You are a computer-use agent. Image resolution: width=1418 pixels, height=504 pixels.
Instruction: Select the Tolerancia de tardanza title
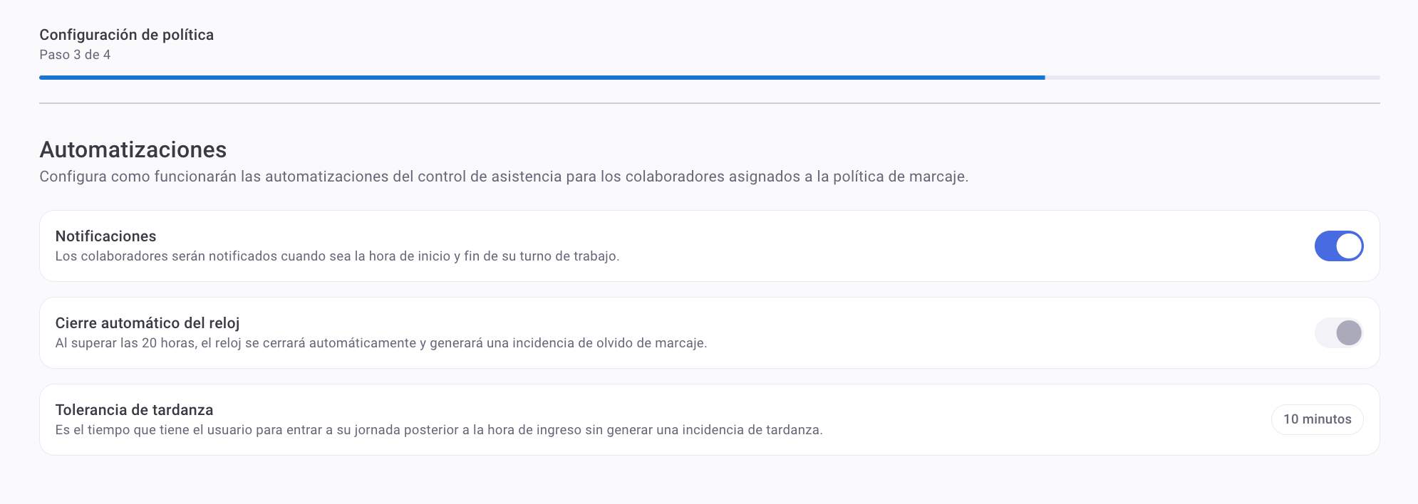[x=134, y=410]
